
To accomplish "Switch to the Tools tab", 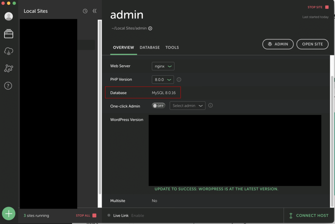I will (x=172, y=47).
